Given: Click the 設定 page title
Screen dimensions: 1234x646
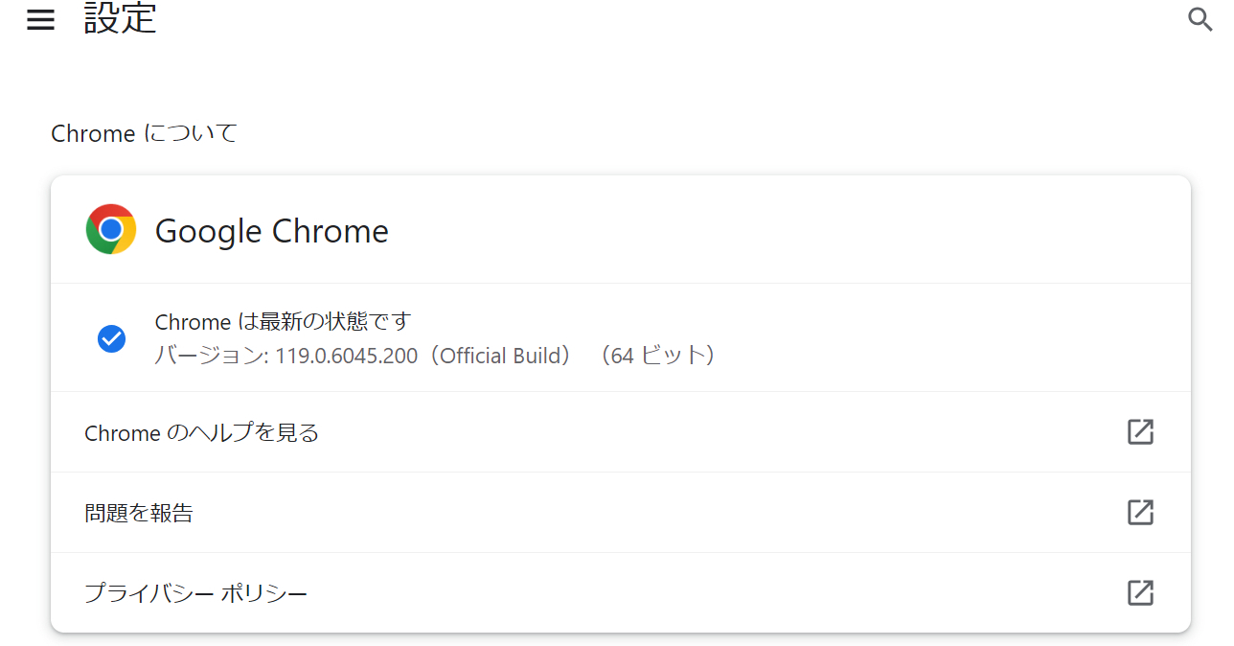Looking at the screenshot, I should coord(120,18).
